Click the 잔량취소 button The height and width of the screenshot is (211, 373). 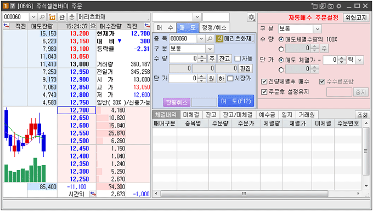click(x=177, y=102)
